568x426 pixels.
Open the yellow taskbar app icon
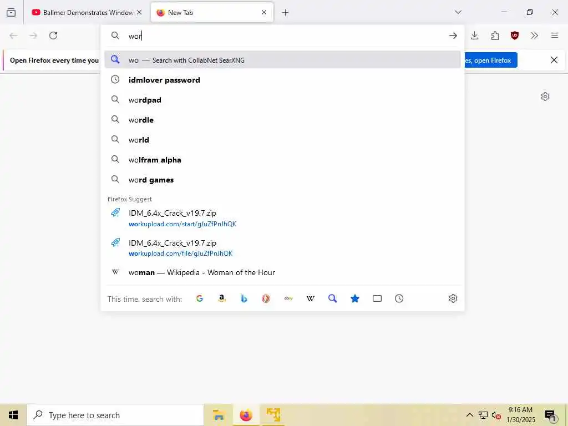[273, 415]
